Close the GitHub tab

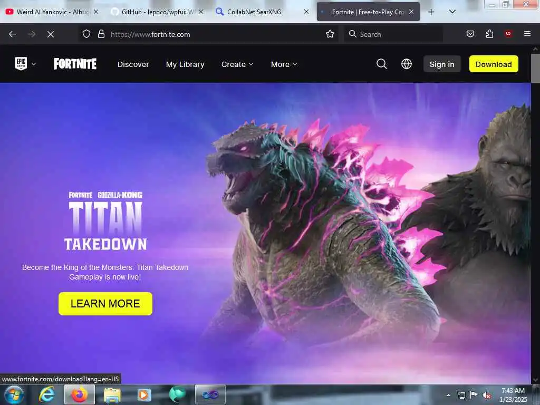(x=201, y=12)
